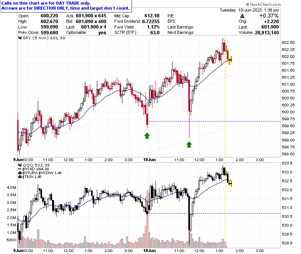Click the High value 602.670

[x=49, y=22]
